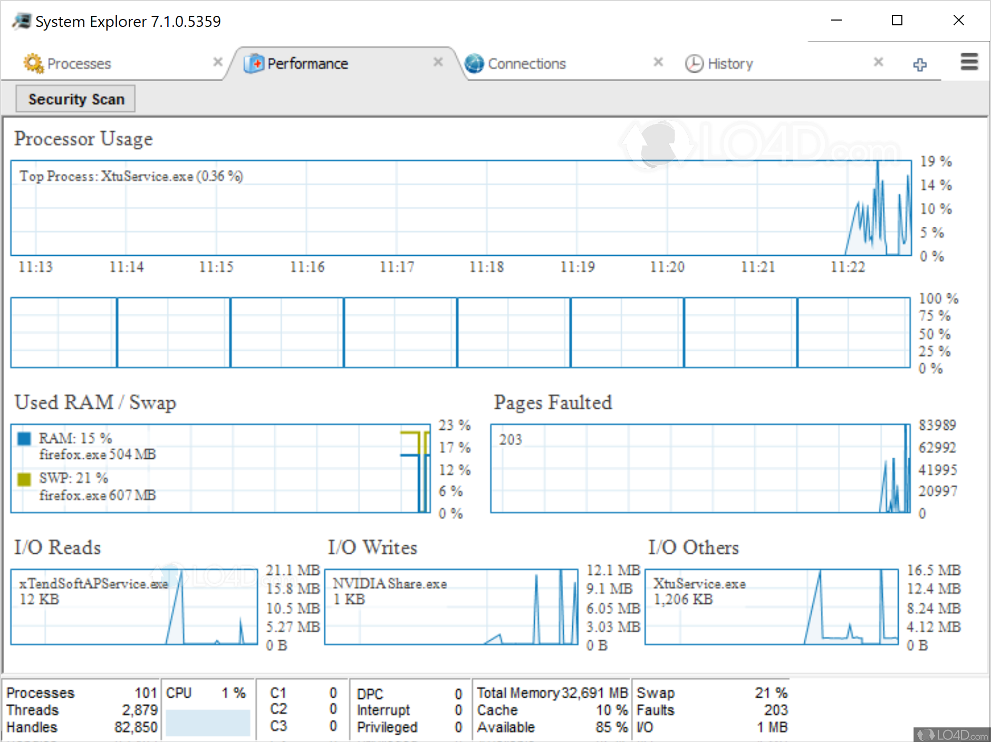The width and height of the screenshot is (991, 742).
Task: Click the System Explorer title bar icon
Action: [21, 22]
